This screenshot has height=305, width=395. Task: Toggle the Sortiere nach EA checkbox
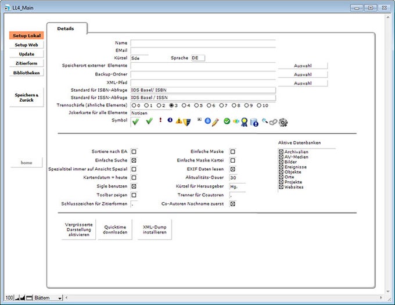coord(134,152)
